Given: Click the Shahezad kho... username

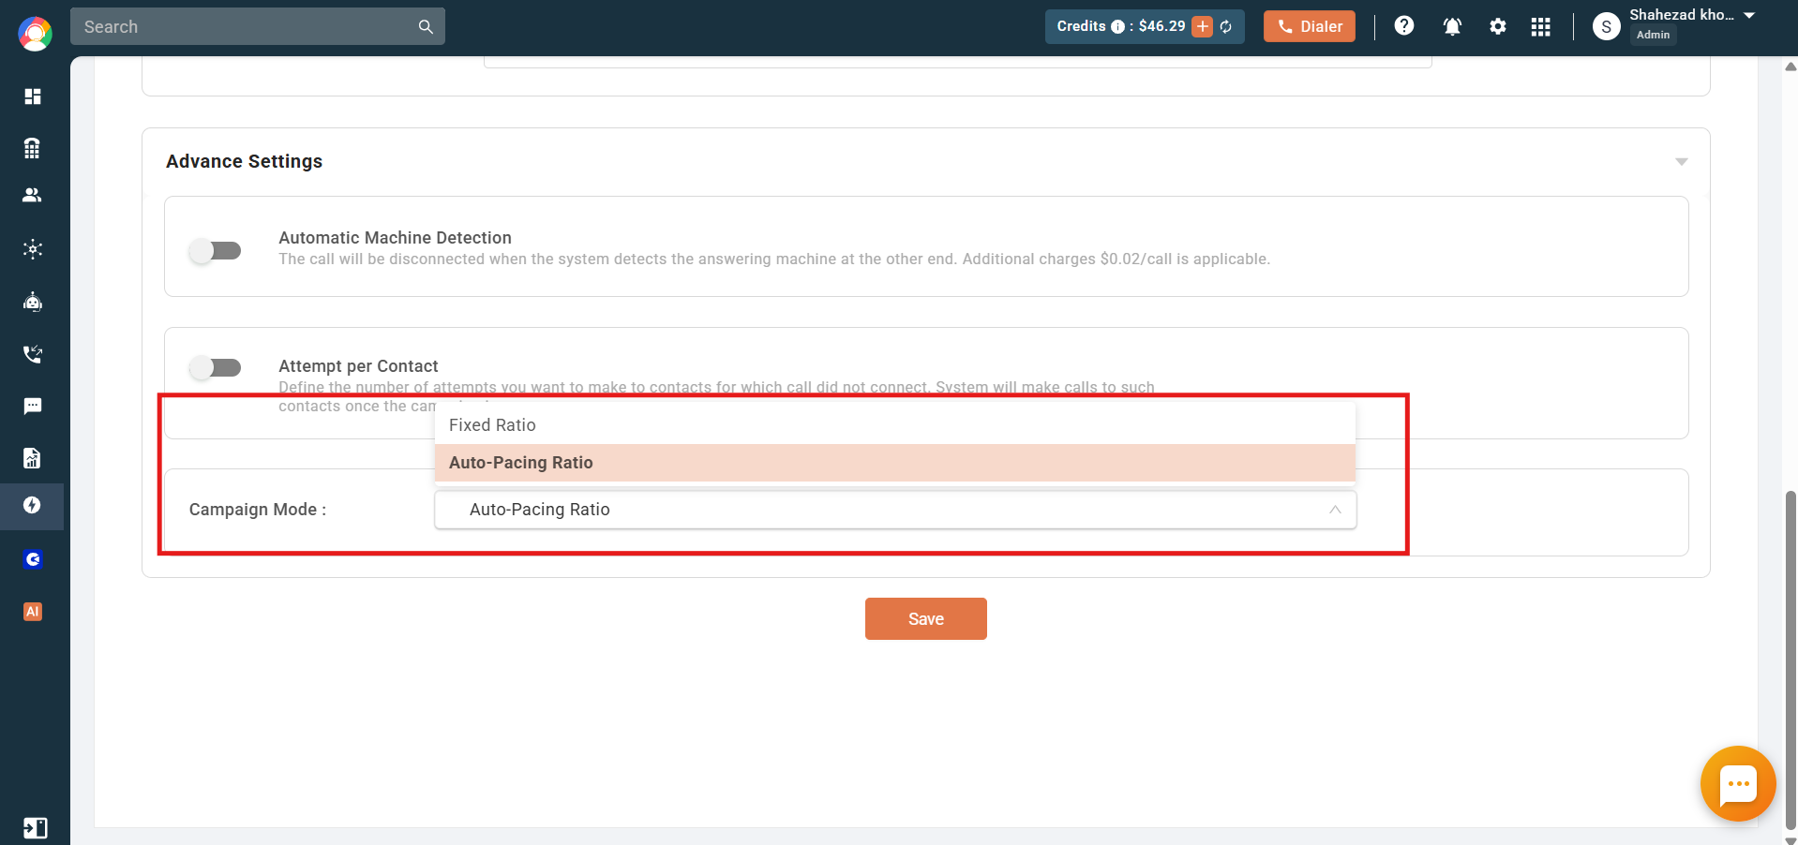Looking at the screenshot, I should point(1682,15).
